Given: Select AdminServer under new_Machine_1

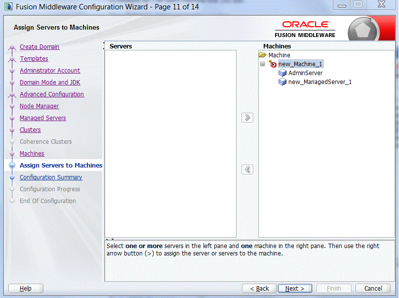Looking at the screenshot, I should (x=305, y=73).
